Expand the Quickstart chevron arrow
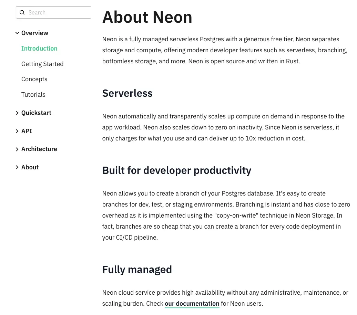357x315 pixels. click(x=17, y=113)
